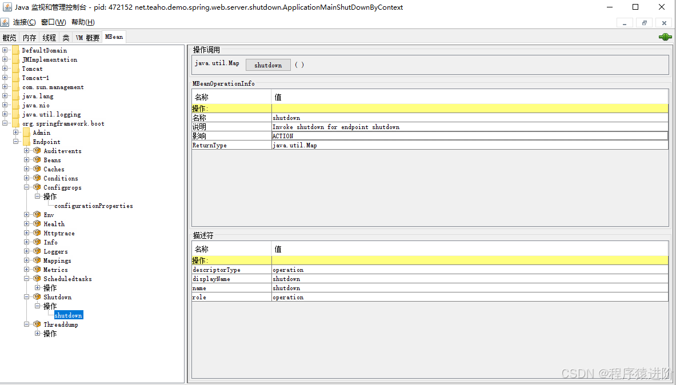Screen dimensions: 676x385
Task: Select the ReturnType row value java.util.Map
Action: [x=469, y=145]
